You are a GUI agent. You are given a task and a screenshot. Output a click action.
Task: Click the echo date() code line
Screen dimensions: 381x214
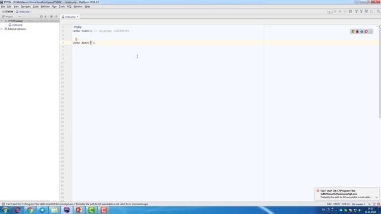85,43
